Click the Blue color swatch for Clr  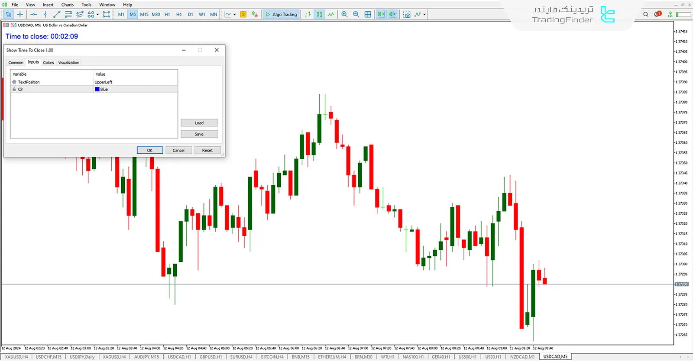click(97, 89)
